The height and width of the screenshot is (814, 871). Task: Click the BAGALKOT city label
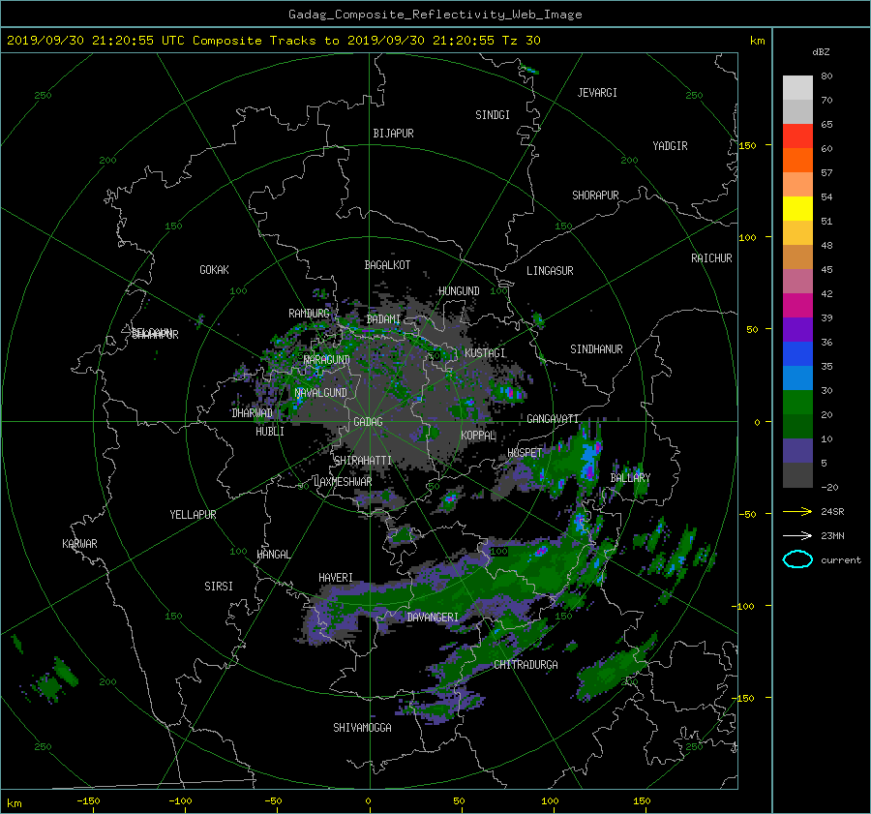coord(387,265)
